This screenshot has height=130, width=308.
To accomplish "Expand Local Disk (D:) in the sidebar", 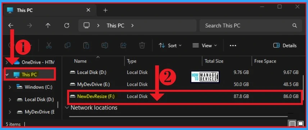I will click(10, 99).
